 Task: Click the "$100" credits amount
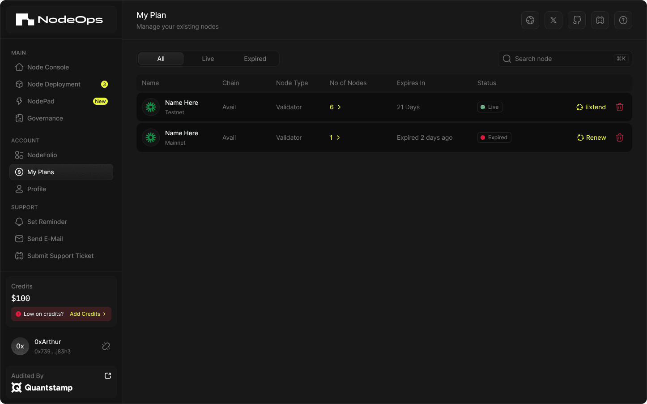tap(21, 298)
